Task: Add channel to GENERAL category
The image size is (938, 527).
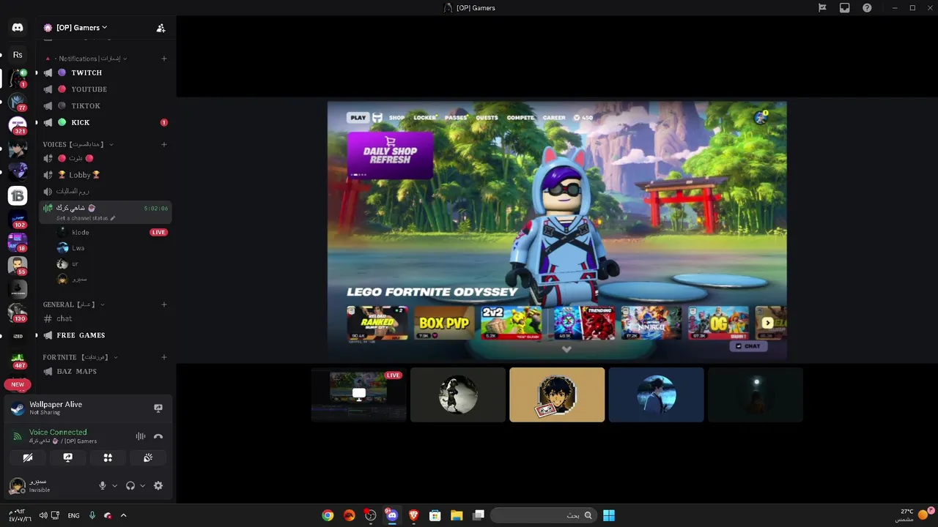Action: click(x=164, y=304)
